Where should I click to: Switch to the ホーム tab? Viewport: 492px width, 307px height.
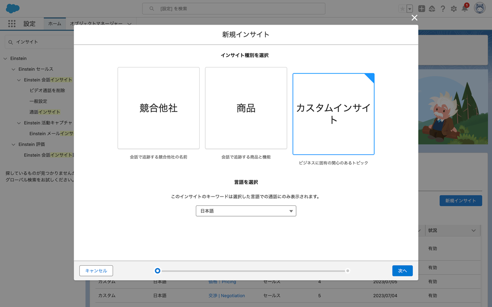point(55,24)
